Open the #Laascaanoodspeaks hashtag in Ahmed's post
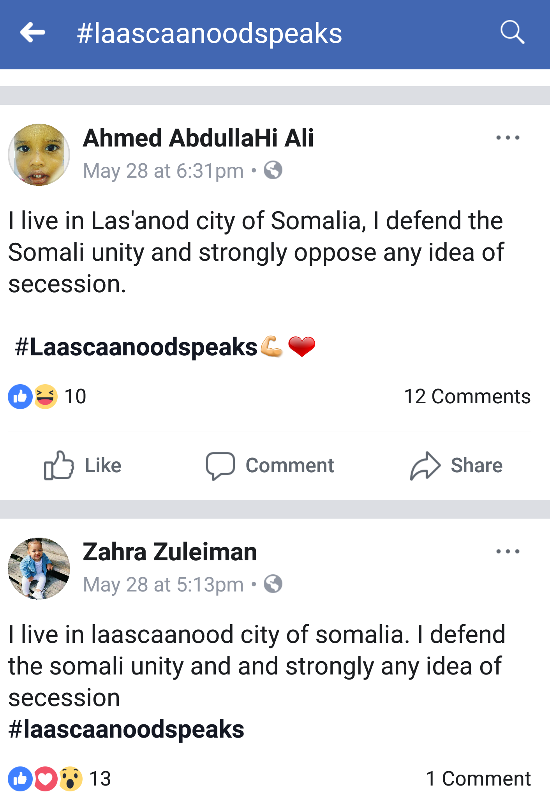550x798 pixels. click(136, 347)
